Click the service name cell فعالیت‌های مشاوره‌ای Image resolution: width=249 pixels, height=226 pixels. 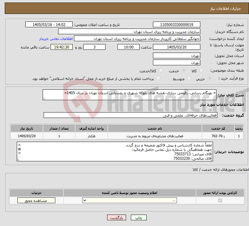155,136
